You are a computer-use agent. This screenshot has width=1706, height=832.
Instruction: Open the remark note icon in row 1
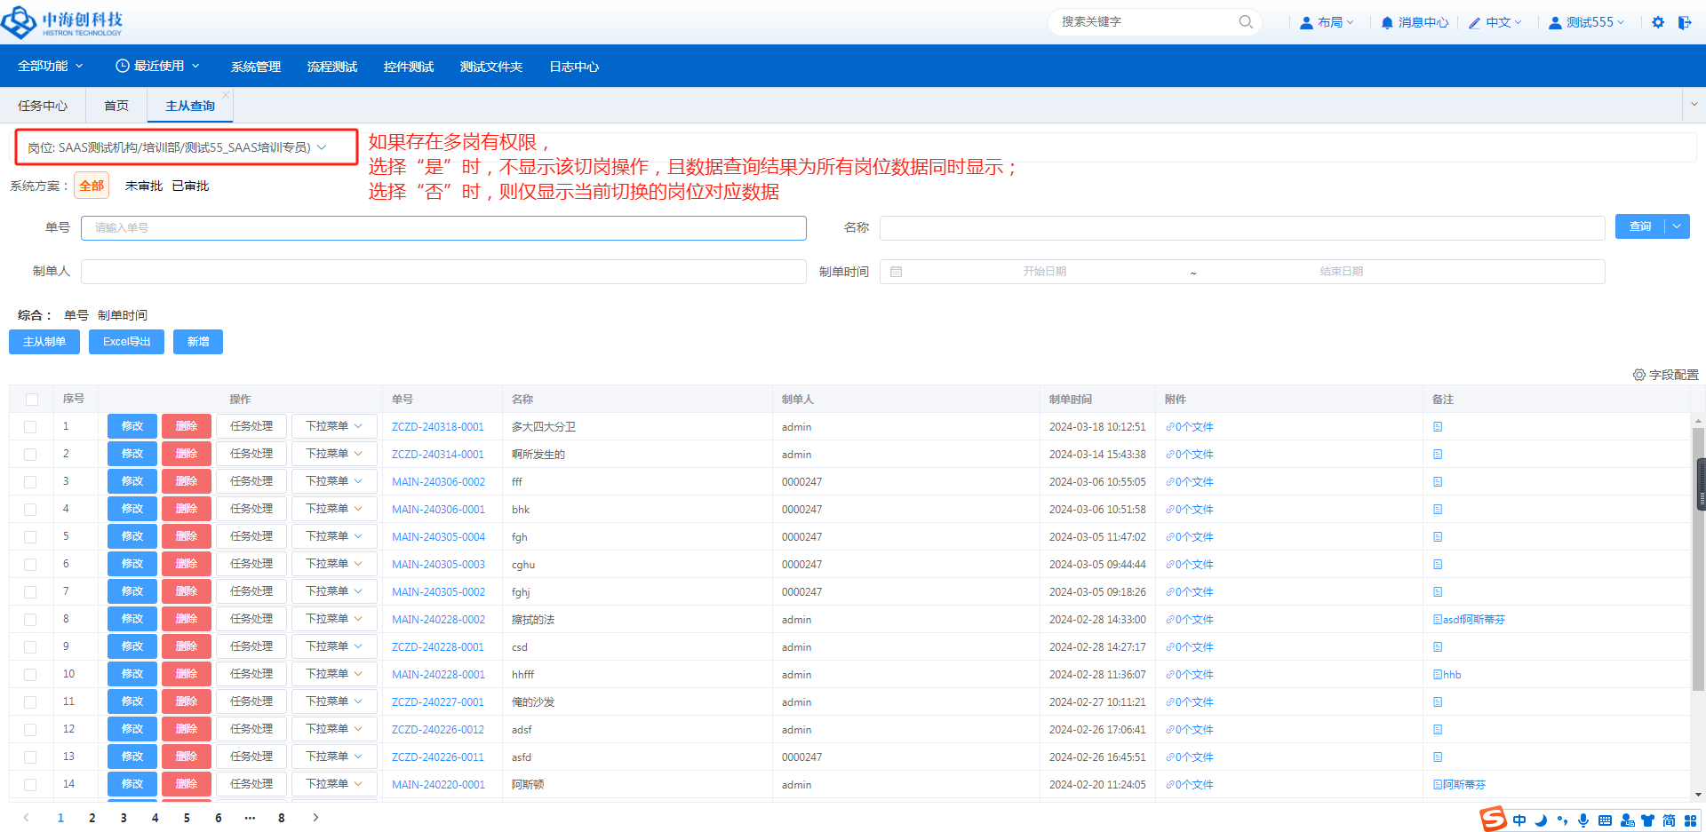1437,427
